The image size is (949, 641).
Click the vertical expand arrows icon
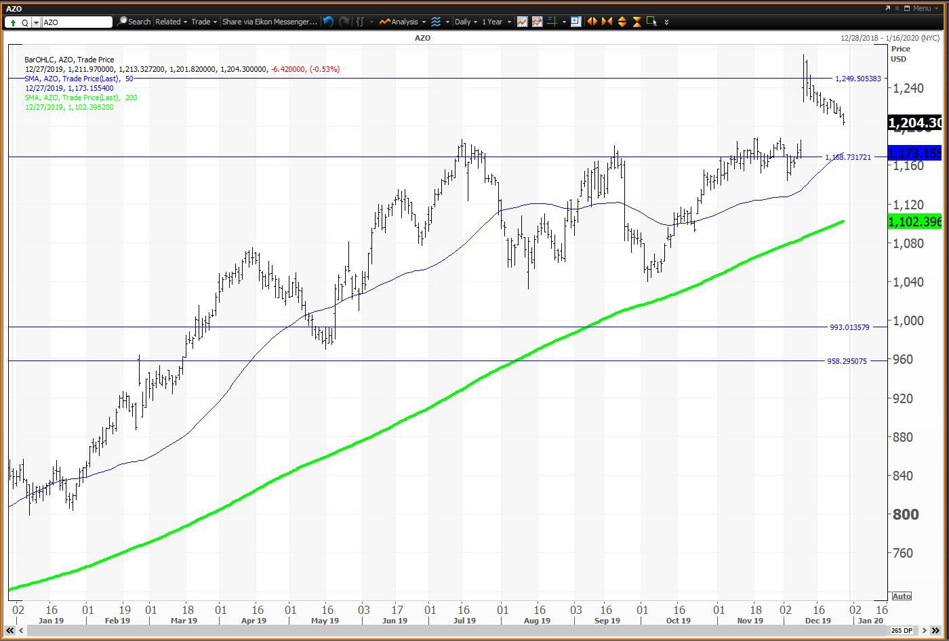tap(622, 22)
